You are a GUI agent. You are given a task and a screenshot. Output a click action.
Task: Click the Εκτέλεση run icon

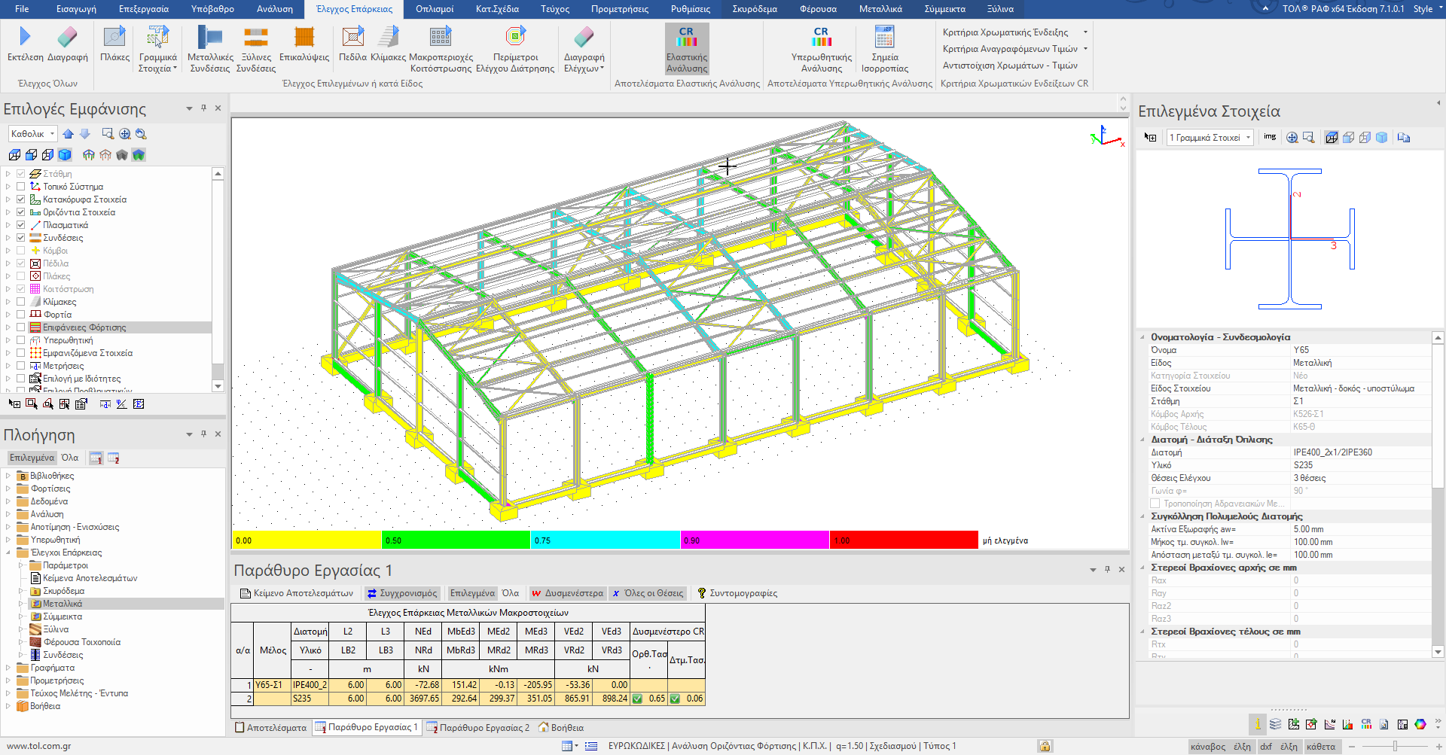click(x=25, y=37)
